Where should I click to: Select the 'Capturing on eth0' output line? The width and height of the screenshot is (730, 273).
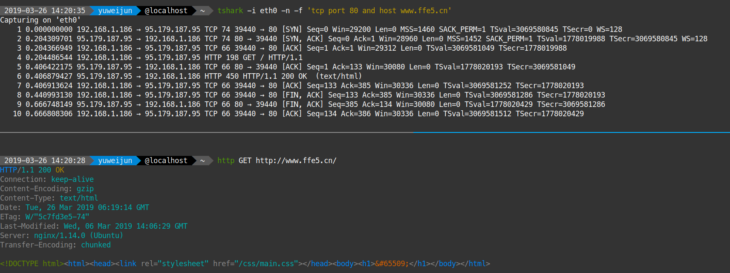click(40, 20)
